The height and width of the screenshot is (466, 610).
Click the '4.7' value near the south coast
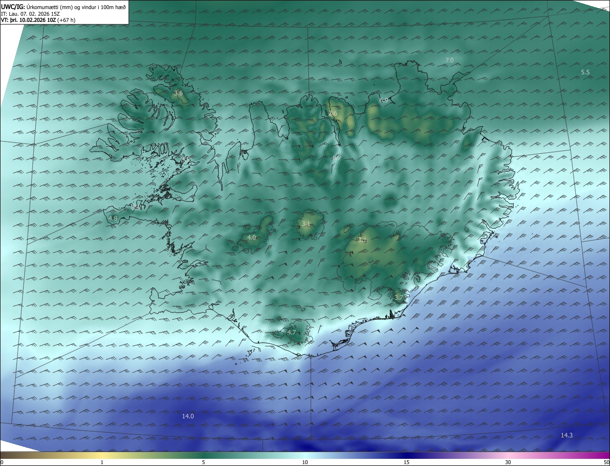coord(292,332)
